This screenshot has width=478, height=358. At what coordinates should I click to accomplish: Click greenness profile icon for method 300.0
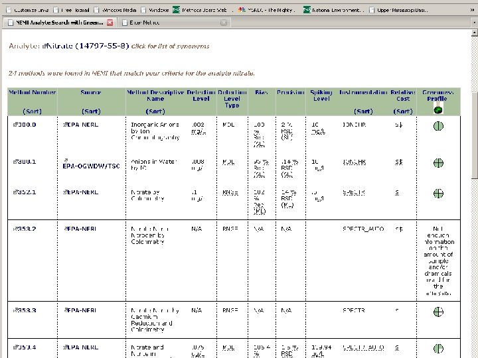(438, 126)
